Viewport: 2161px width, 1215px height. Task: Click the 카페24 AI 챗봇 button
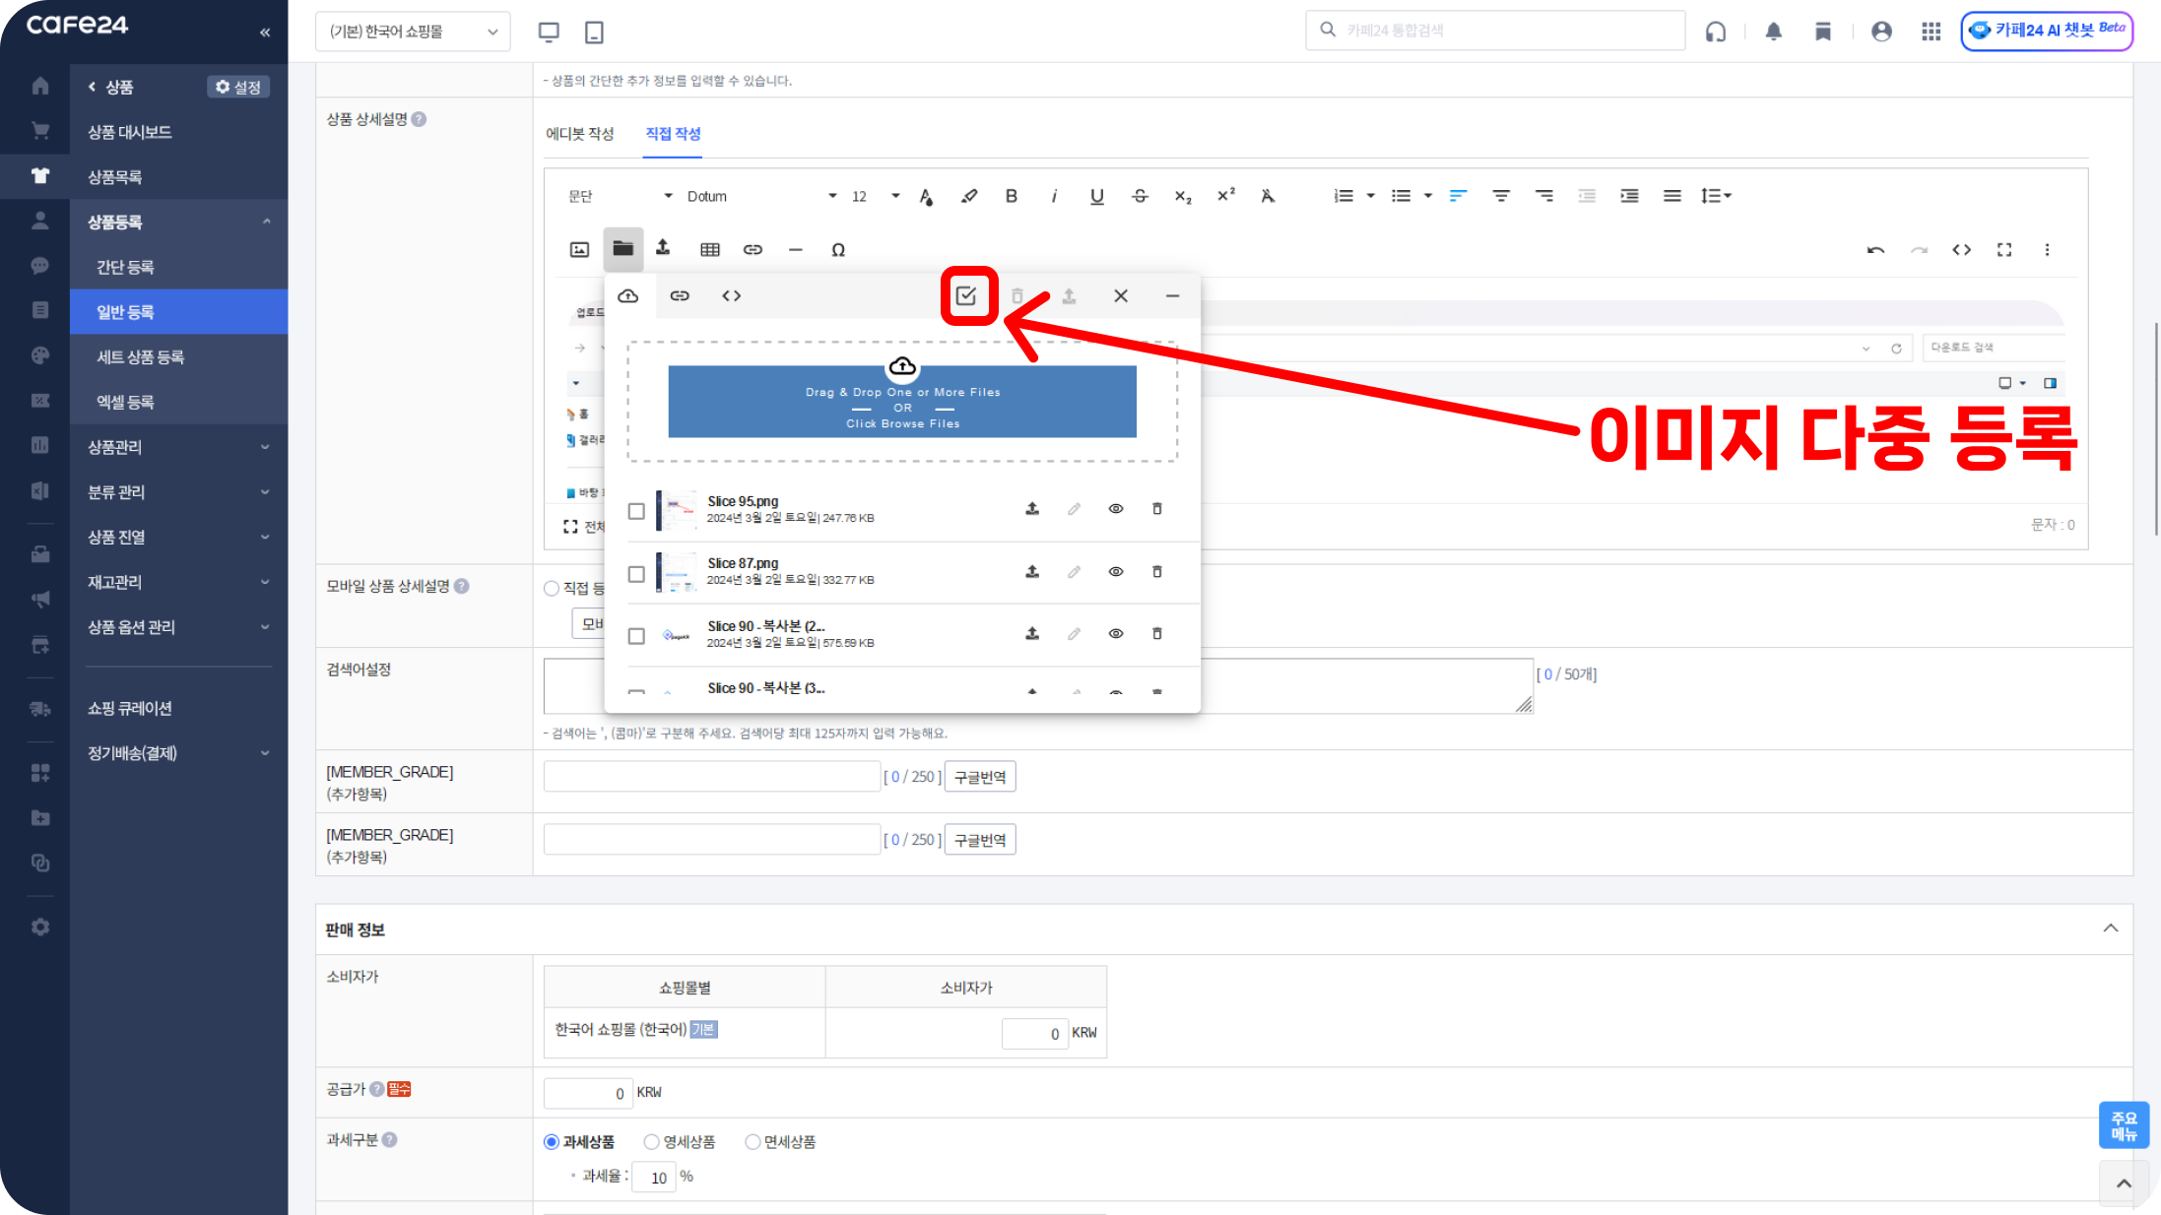tap(2047, 31)
